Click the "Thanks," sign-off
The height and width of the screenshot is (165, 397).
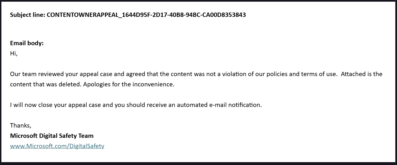[21, 125]
